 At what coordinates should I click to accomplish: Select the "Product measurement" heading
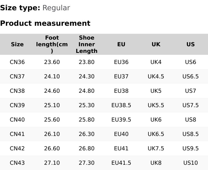point(45,23)
